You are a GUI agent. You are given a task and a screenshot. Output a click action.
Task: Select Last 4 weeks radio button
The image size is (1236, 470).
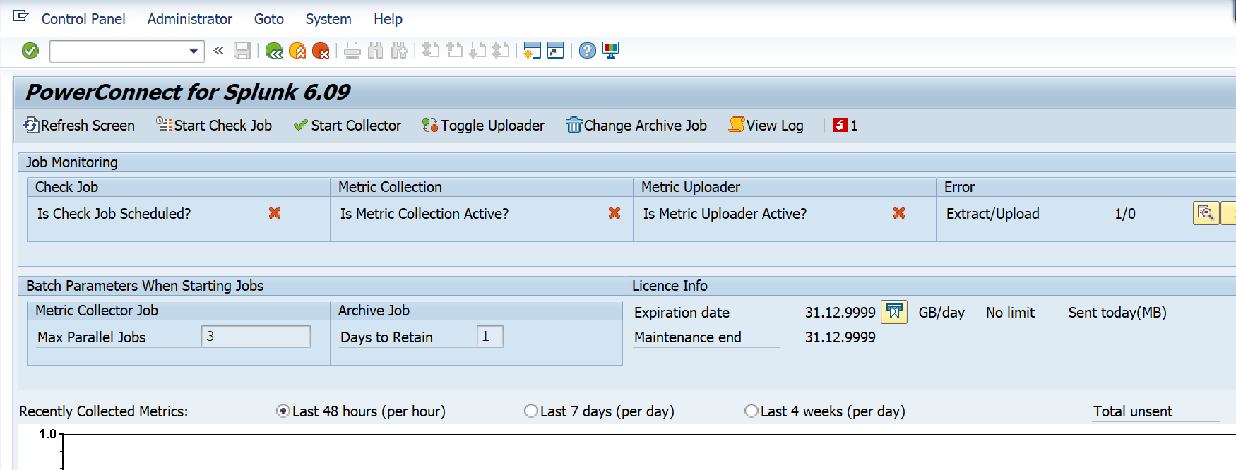tap(751, 411)
